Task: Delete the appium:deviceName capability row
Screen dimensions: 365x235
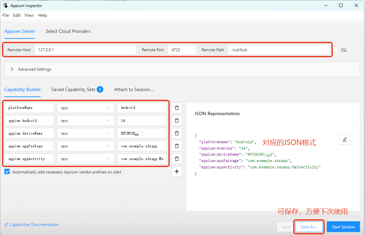Action: click(177, 133)
